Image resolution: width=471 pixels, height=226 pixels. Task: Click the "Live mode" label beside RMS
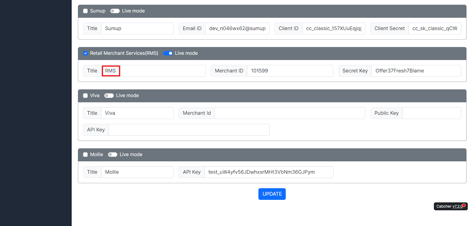[186, 53]
